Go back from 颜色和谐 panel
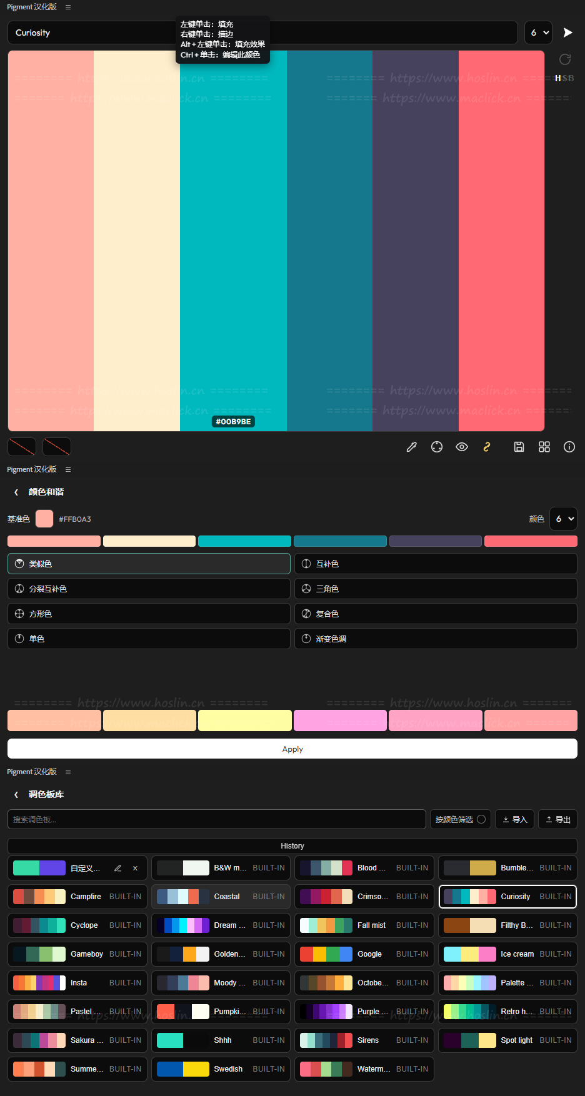Image resolution: width=585 pixels, height=1096 pixels. coord(16,492)
